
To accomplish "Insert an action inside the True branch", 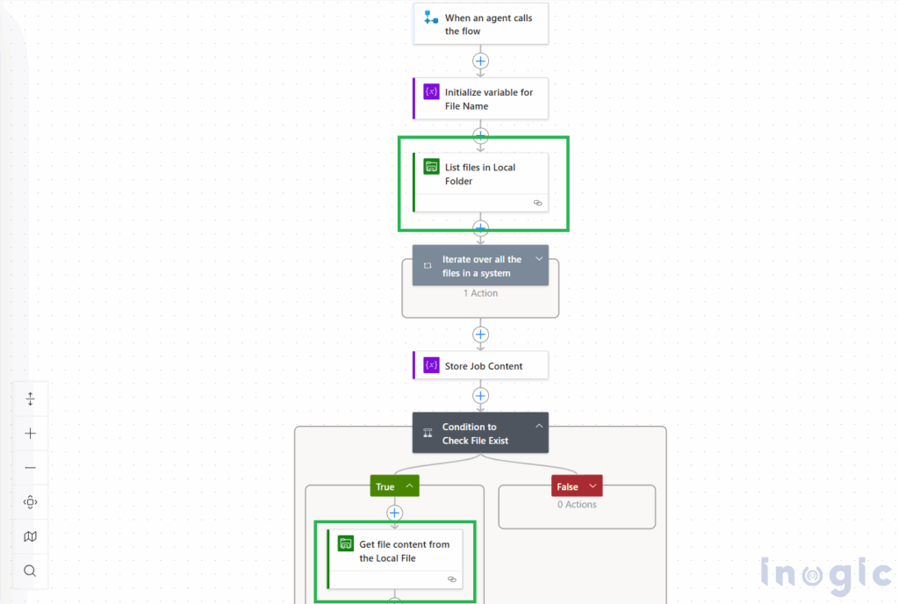I will [394, 513].
